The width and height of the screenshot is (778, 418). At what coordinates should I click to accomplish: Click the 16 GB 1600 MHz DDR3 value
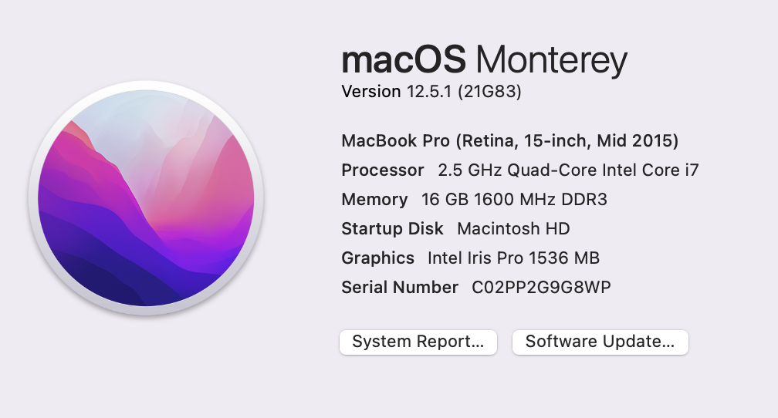[514, 199]
